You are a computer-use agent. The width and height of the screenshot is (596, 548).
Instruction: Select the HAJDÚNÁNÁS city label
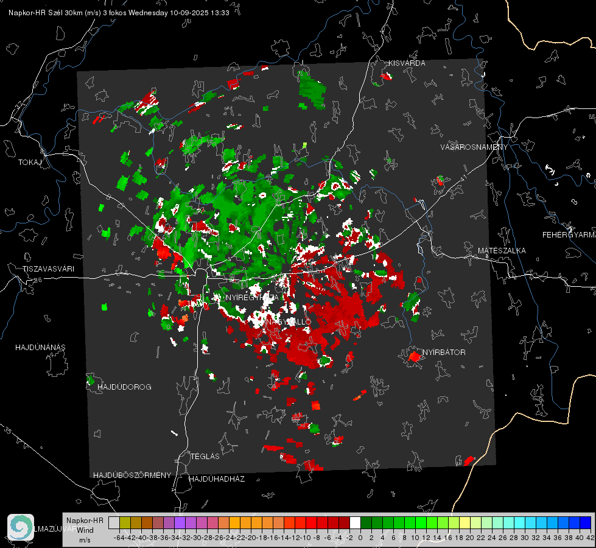40,348
